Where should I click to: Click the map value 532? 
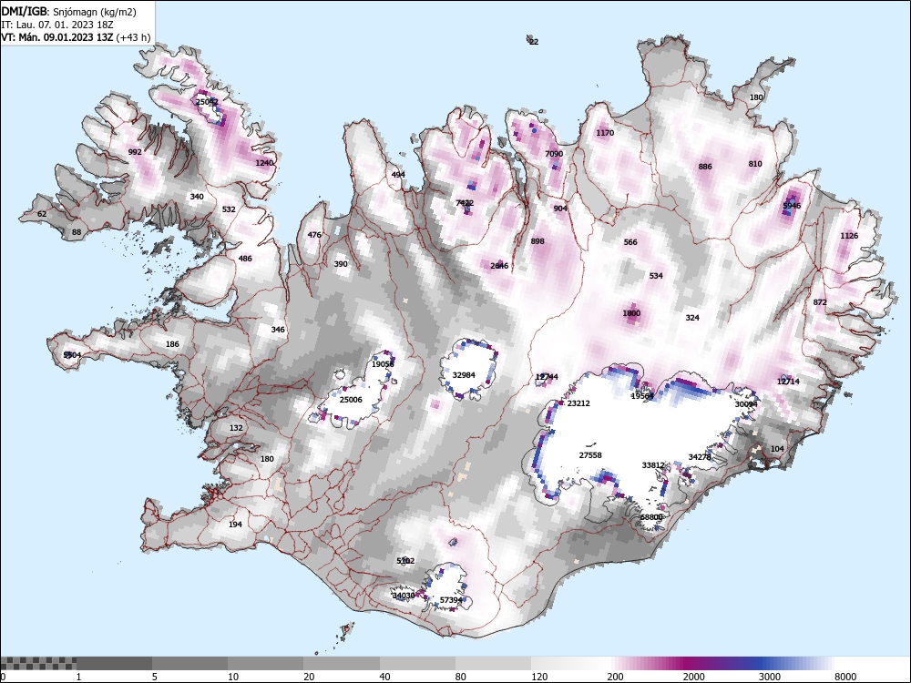coord(229,209)
